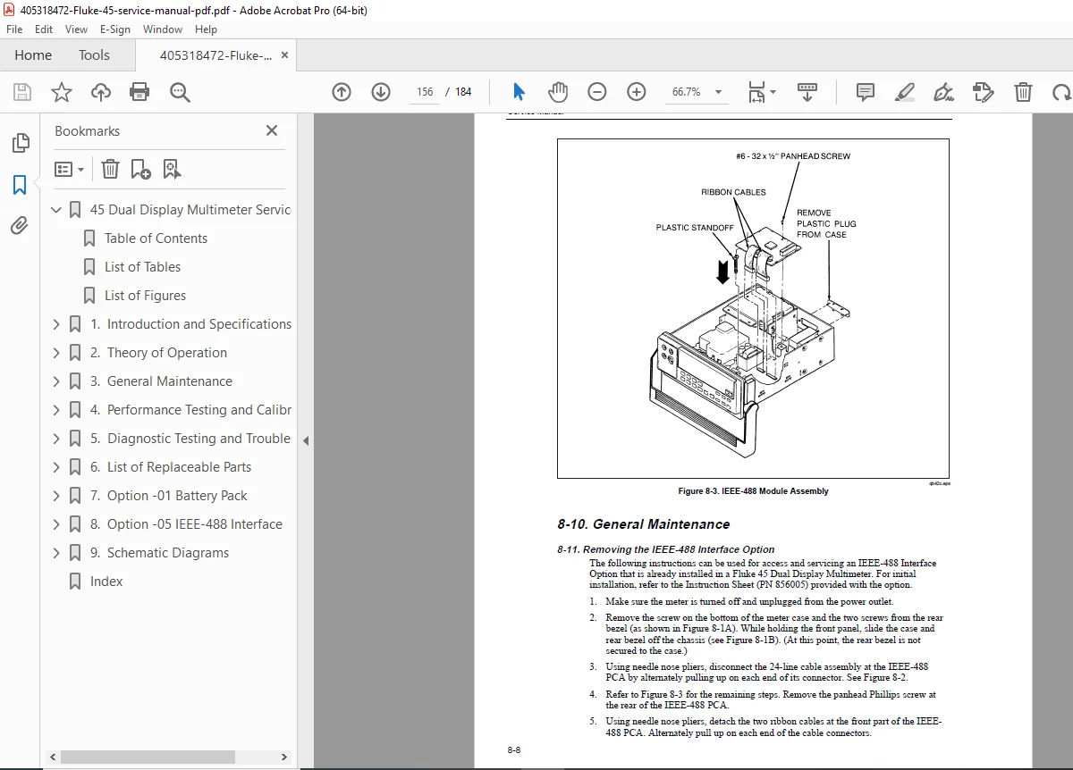
Task: Jump to List of Tables bookmark
Action: click(142, 267)
